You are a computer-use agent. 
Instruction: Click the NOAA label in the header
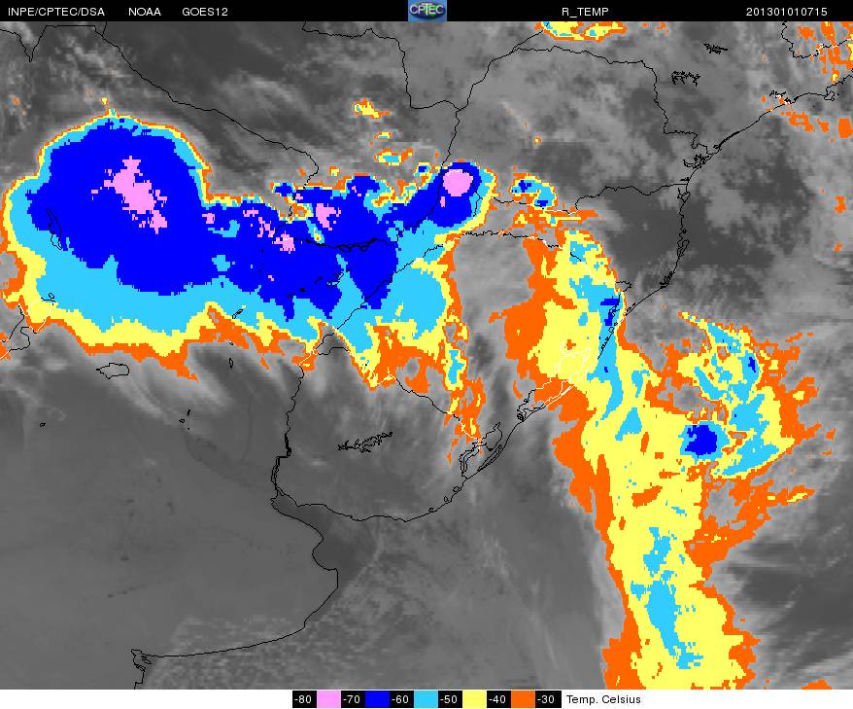pos(145,12)
